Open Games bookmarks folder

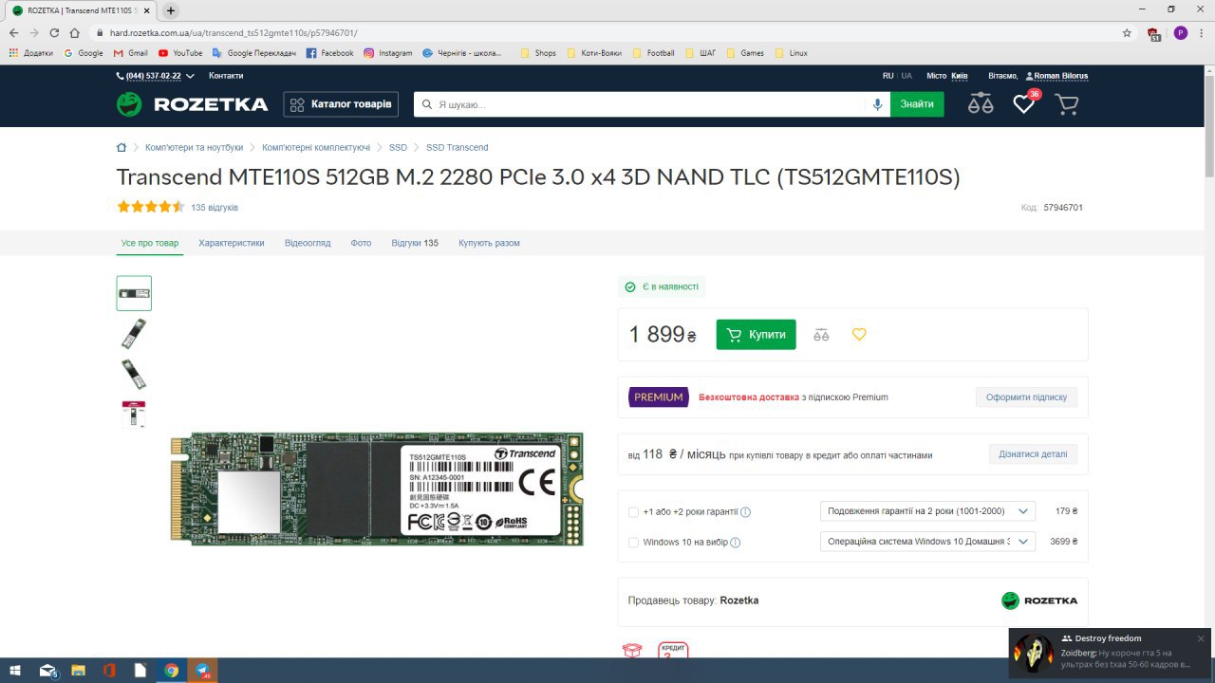tap(744, 53)
